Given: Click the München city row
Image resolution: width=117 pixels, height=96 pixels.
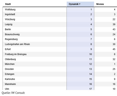Looking at the screenshot, I should [60, 64].
